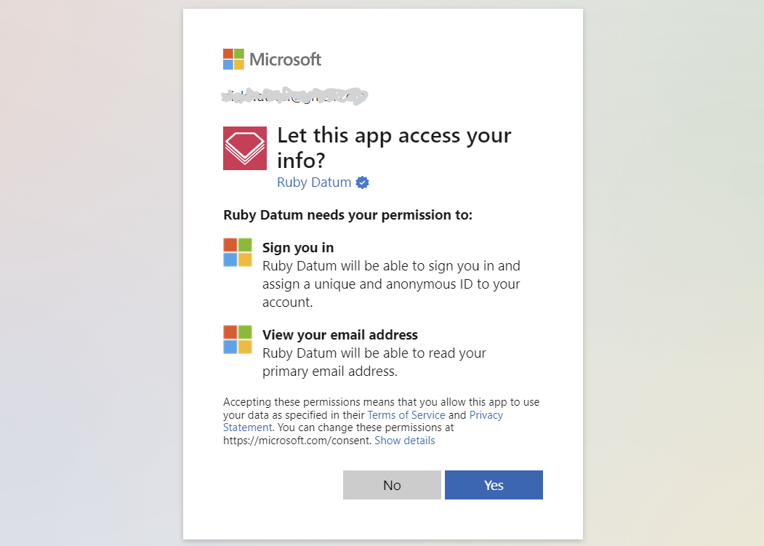Click the Microsoft icon beside View your email address
The width and height of the screenshot is (764, 546).
click(237, 340)
